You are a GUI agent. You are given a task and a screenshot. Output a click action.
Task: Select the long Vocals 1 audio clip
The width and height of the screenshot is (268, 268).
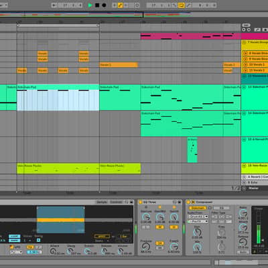click(119, 65)
